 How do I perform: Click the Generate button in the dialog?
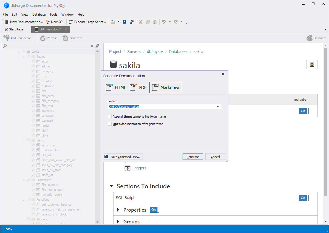193,157
